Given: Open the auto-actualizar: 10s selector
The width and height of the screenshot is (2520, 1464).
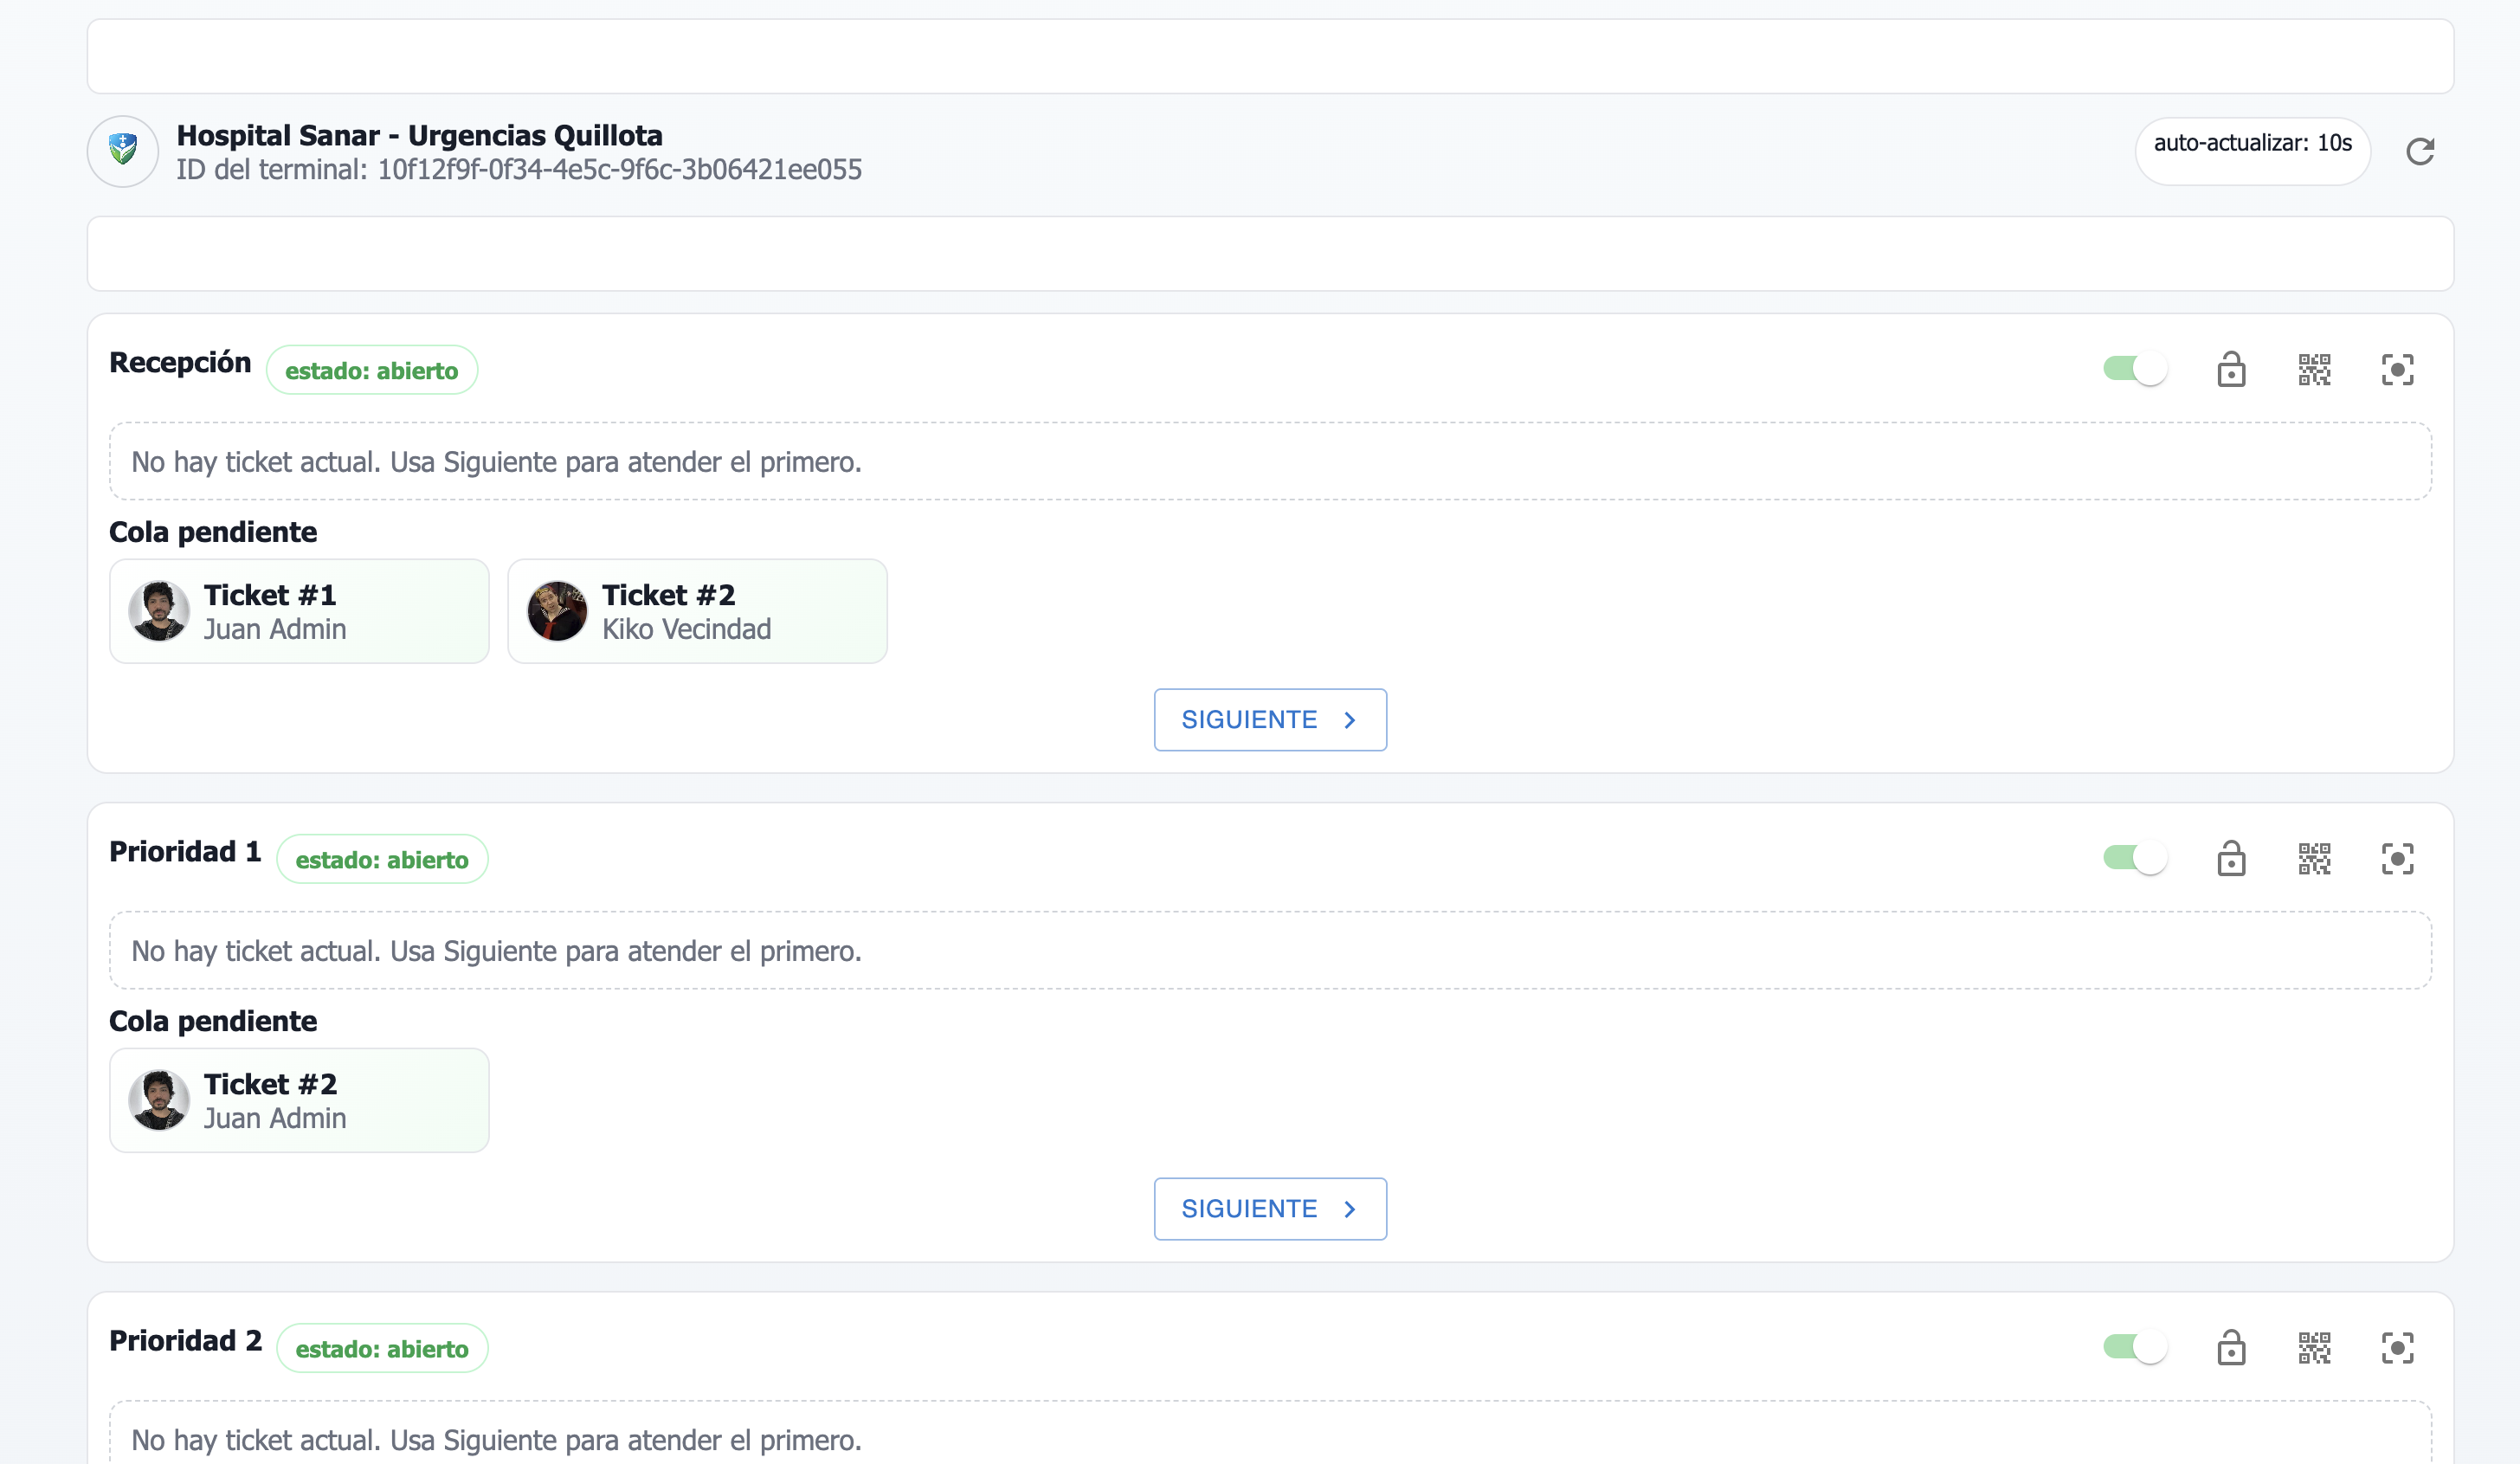Looking at the screenshot, I should [2252, 151].
